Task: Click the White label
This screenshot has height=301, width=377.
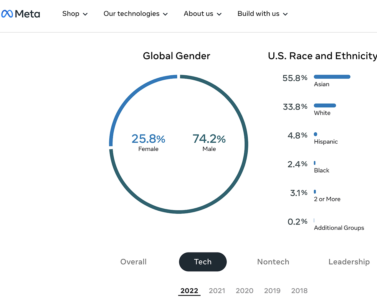Action: click(x=322, y=113)
